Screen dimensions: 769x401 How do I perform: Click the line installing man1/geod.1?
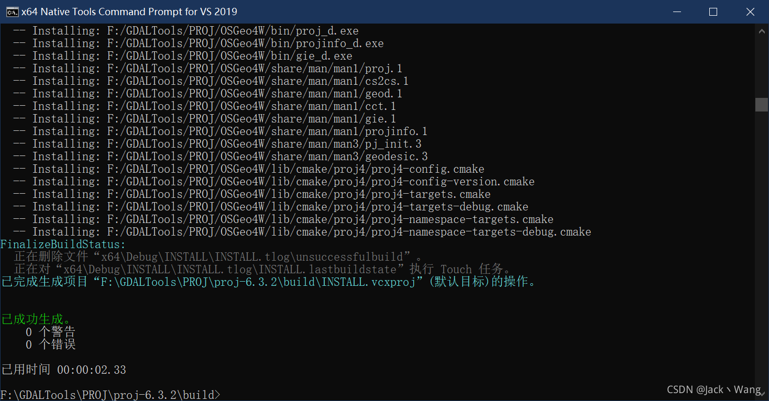(x=208, y=94)
